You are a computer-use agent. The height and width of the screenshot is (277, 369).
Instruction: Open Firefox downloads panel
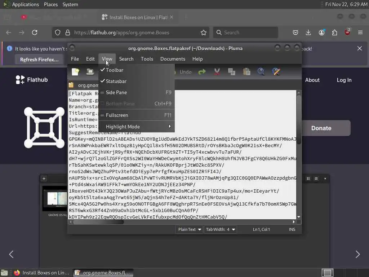click(x=308, y=32)
